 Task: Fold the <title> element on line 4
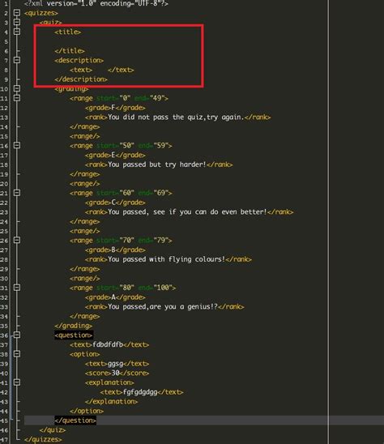tap(17, 32)
